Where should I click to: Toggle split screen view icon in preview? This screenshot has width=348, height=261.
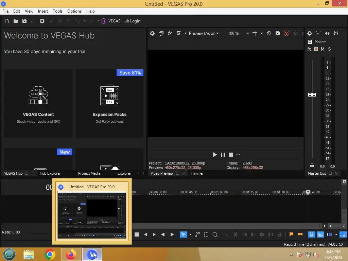click(178, 33)
